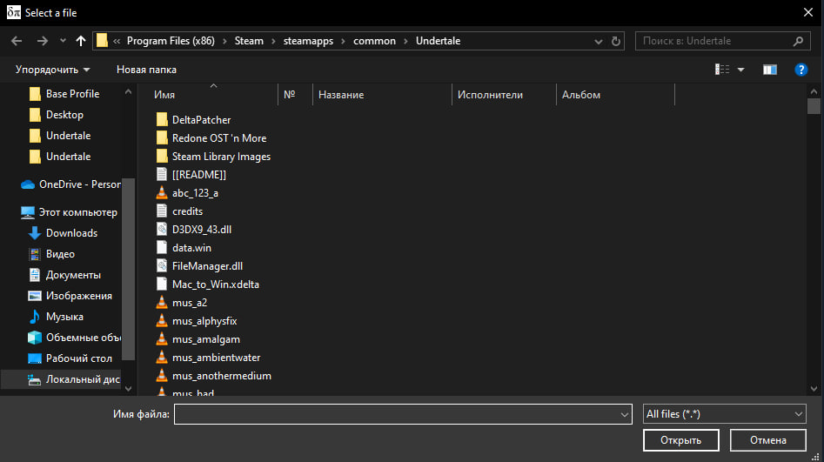Select the Mac_to_Win.xdelta file
Viewport: 824px width, 462px height.
click(208, 285)
